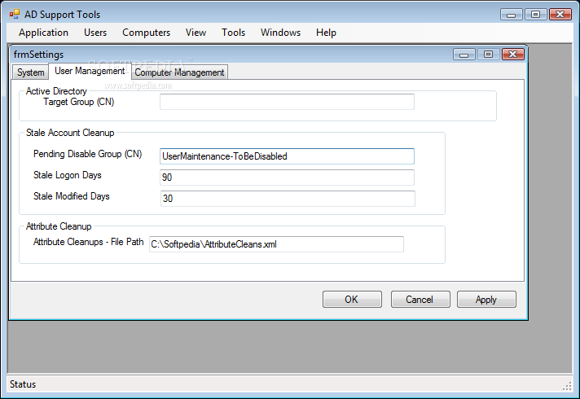Viewport: 580px width, 399px height.
Task: Click the resize grip in the status bar
Action: tap(567, 386)
